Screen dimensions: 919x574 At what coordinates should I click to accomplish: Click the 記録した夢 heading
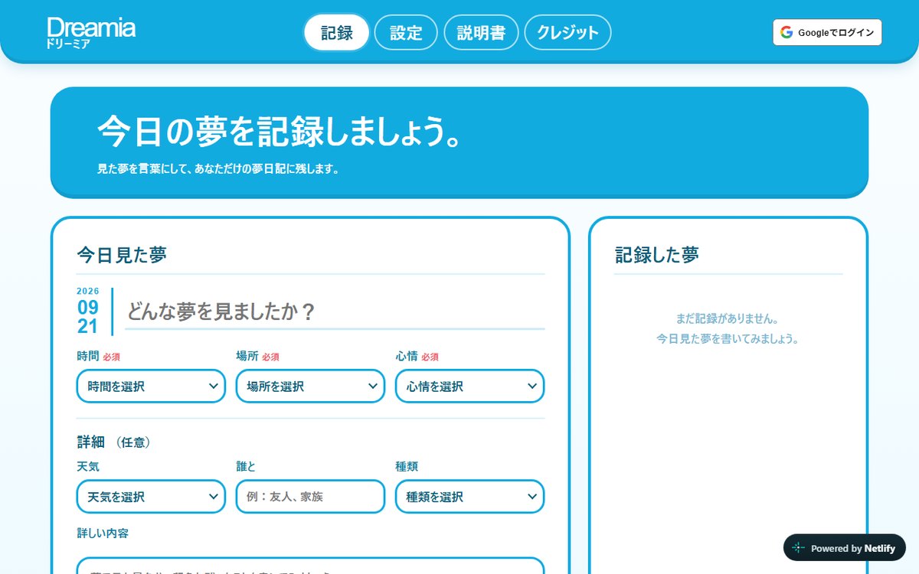[x=657, y=256]
